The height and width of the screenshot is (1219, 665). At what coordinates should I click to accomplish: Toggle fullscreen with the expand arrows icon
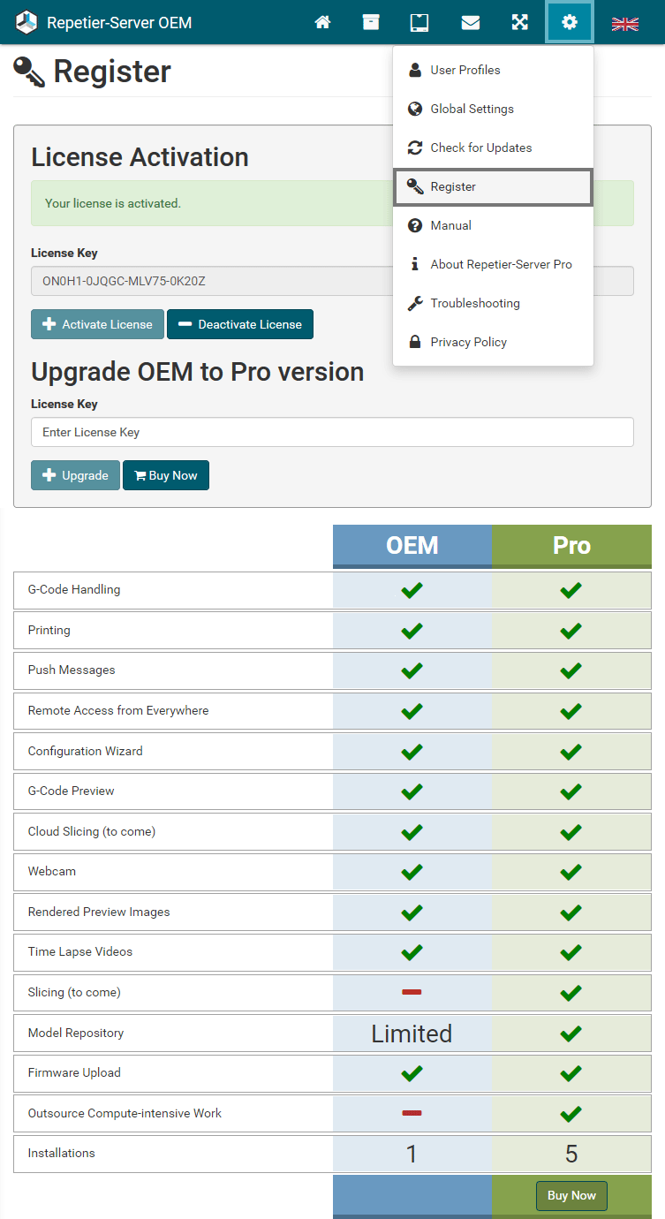[520, 23]
